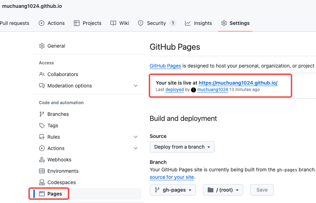
Task: Open the gh-pages branch dropdown
Action: point(173,190)
